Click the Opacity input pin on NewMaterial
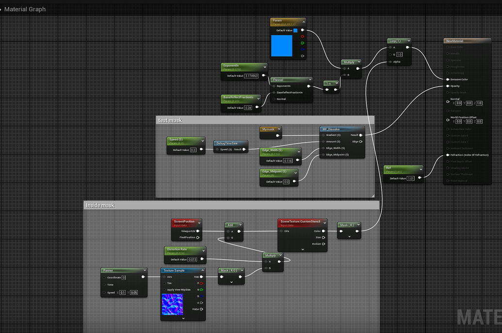The width and height of the screenshot is (502, 333). pos(448,86)
